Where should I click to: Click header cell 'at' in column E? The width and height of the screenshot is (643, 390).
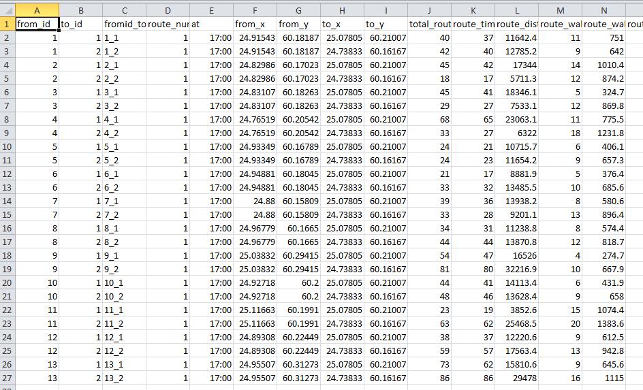click(212, 25)
